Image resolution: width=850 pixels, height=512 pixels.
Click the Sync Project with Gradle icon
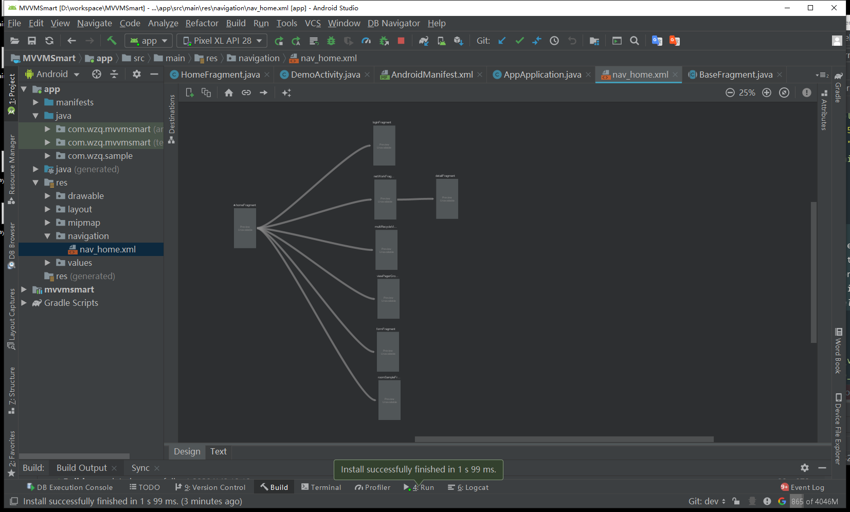(423, 41)
